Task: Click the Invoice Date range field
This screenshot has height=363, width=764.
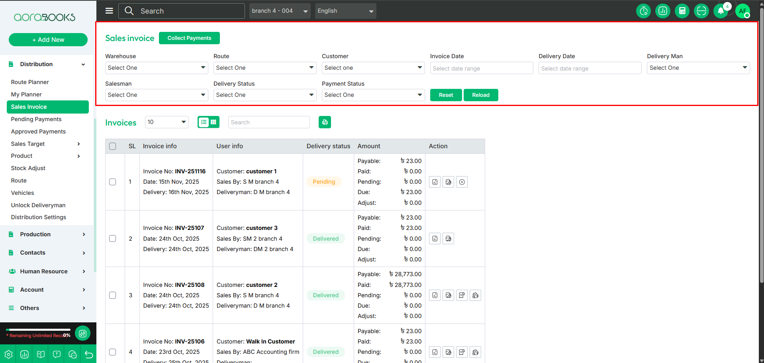Action: [481, 68]
